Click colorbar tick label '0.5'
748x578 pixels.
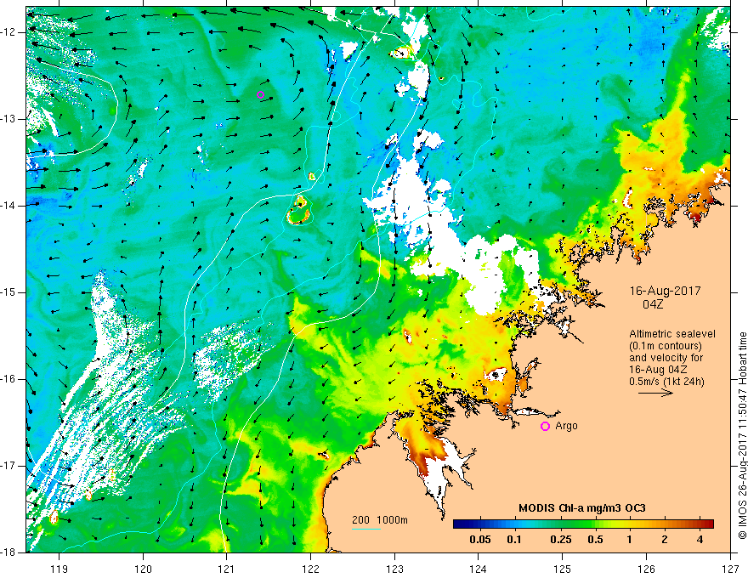(595, 540)
